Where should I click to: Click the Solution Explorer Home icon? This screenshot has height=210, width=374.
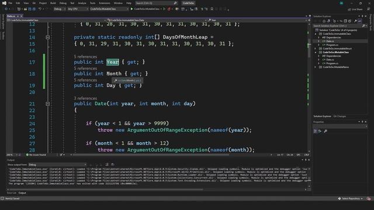click(324, 21)
